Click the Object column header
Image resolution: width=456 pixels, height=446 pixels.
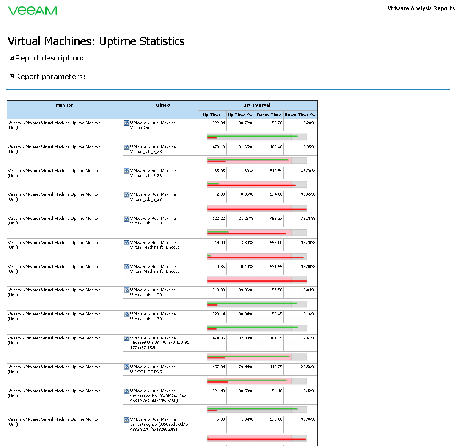[161, 109]
